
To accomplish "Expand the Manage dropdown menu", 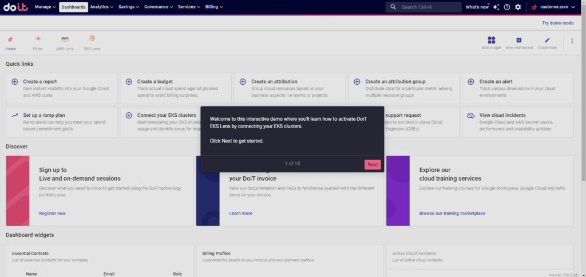I will coord(45,7).
